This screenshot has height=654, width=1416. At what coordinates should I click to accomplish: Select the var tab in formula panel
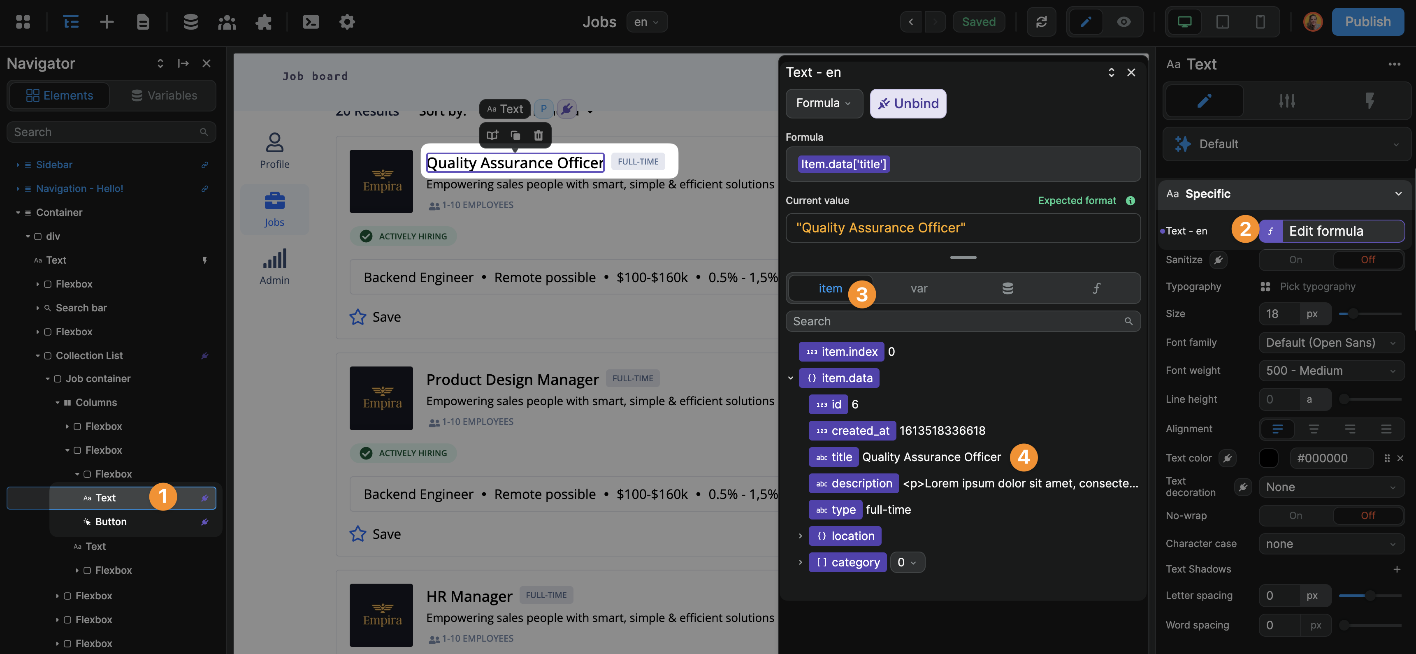click(x=919, y=288)
